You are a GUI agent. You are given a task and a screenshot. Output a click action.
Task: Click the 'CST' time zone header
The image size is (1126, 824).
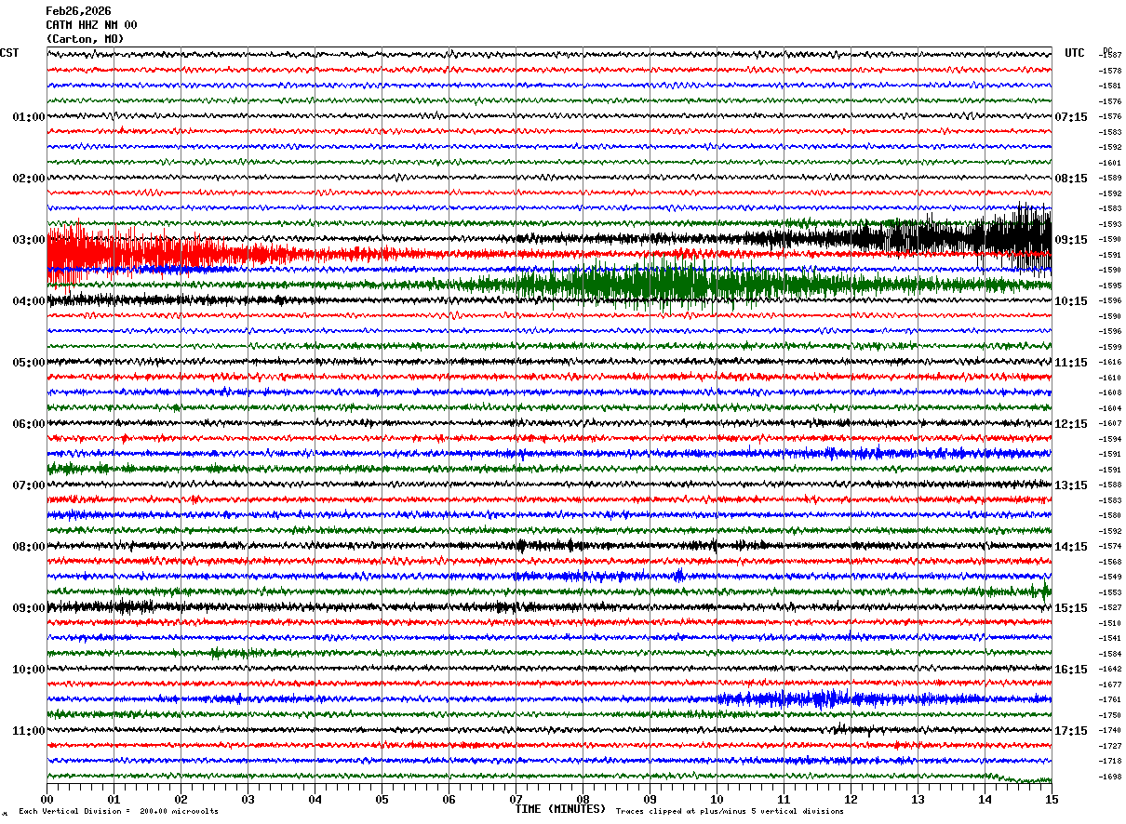click(x=9, y=53)
